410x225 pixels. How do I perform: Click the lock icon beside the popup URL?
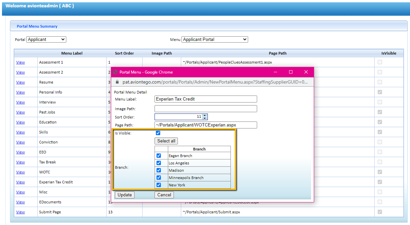(x=117, y=82)
